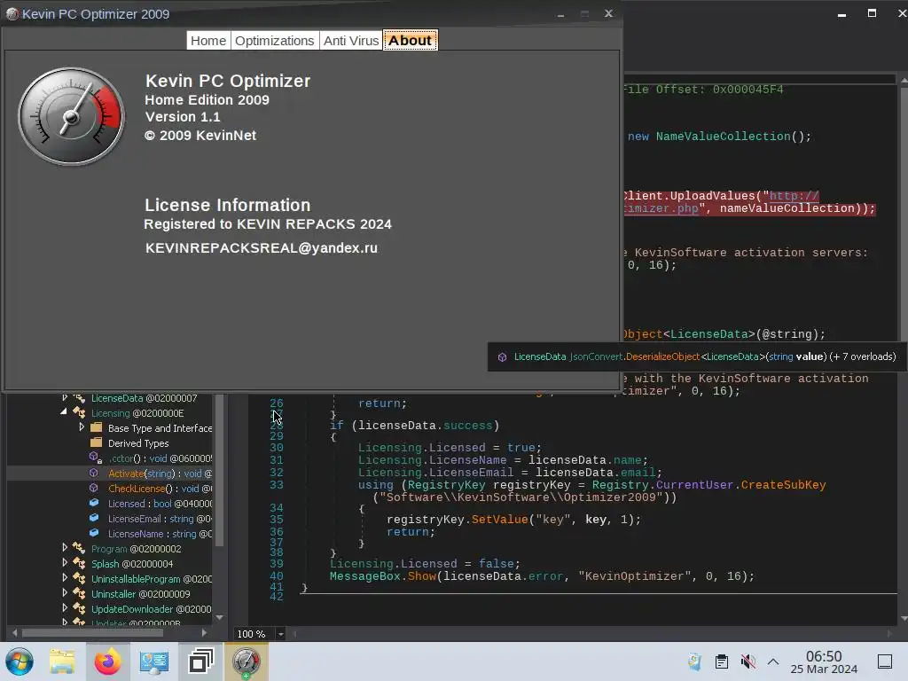Click the UpdateDownloader class icon
The image size is (908, 681).
(79, 608)
